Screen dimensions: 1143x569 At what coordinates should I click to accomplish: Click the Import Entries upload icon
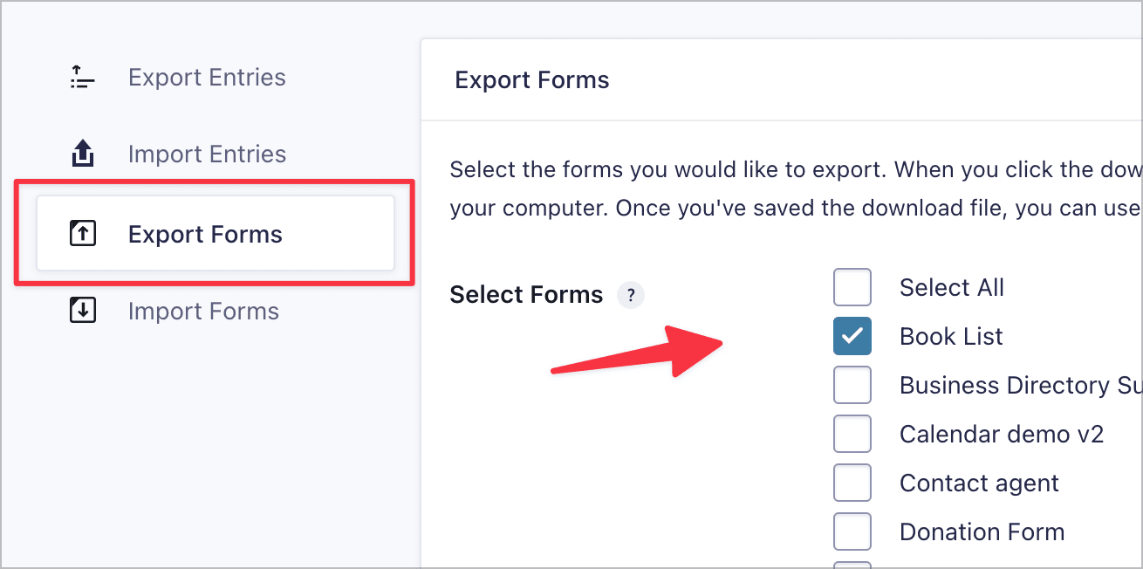click(x=82, y=154)
